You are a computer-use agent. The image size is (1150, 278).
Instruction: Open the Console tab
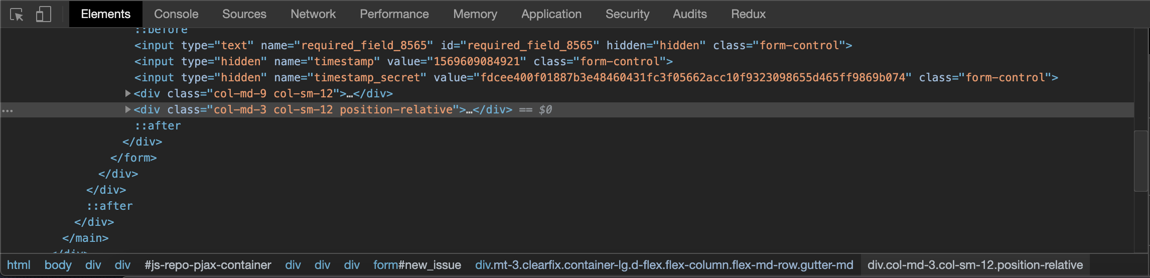click(x=176, y=14)
